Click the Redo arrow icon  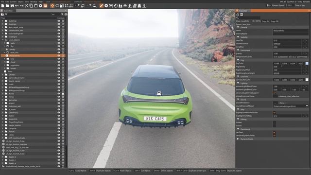pyautogui.click(x=21, y=6)
